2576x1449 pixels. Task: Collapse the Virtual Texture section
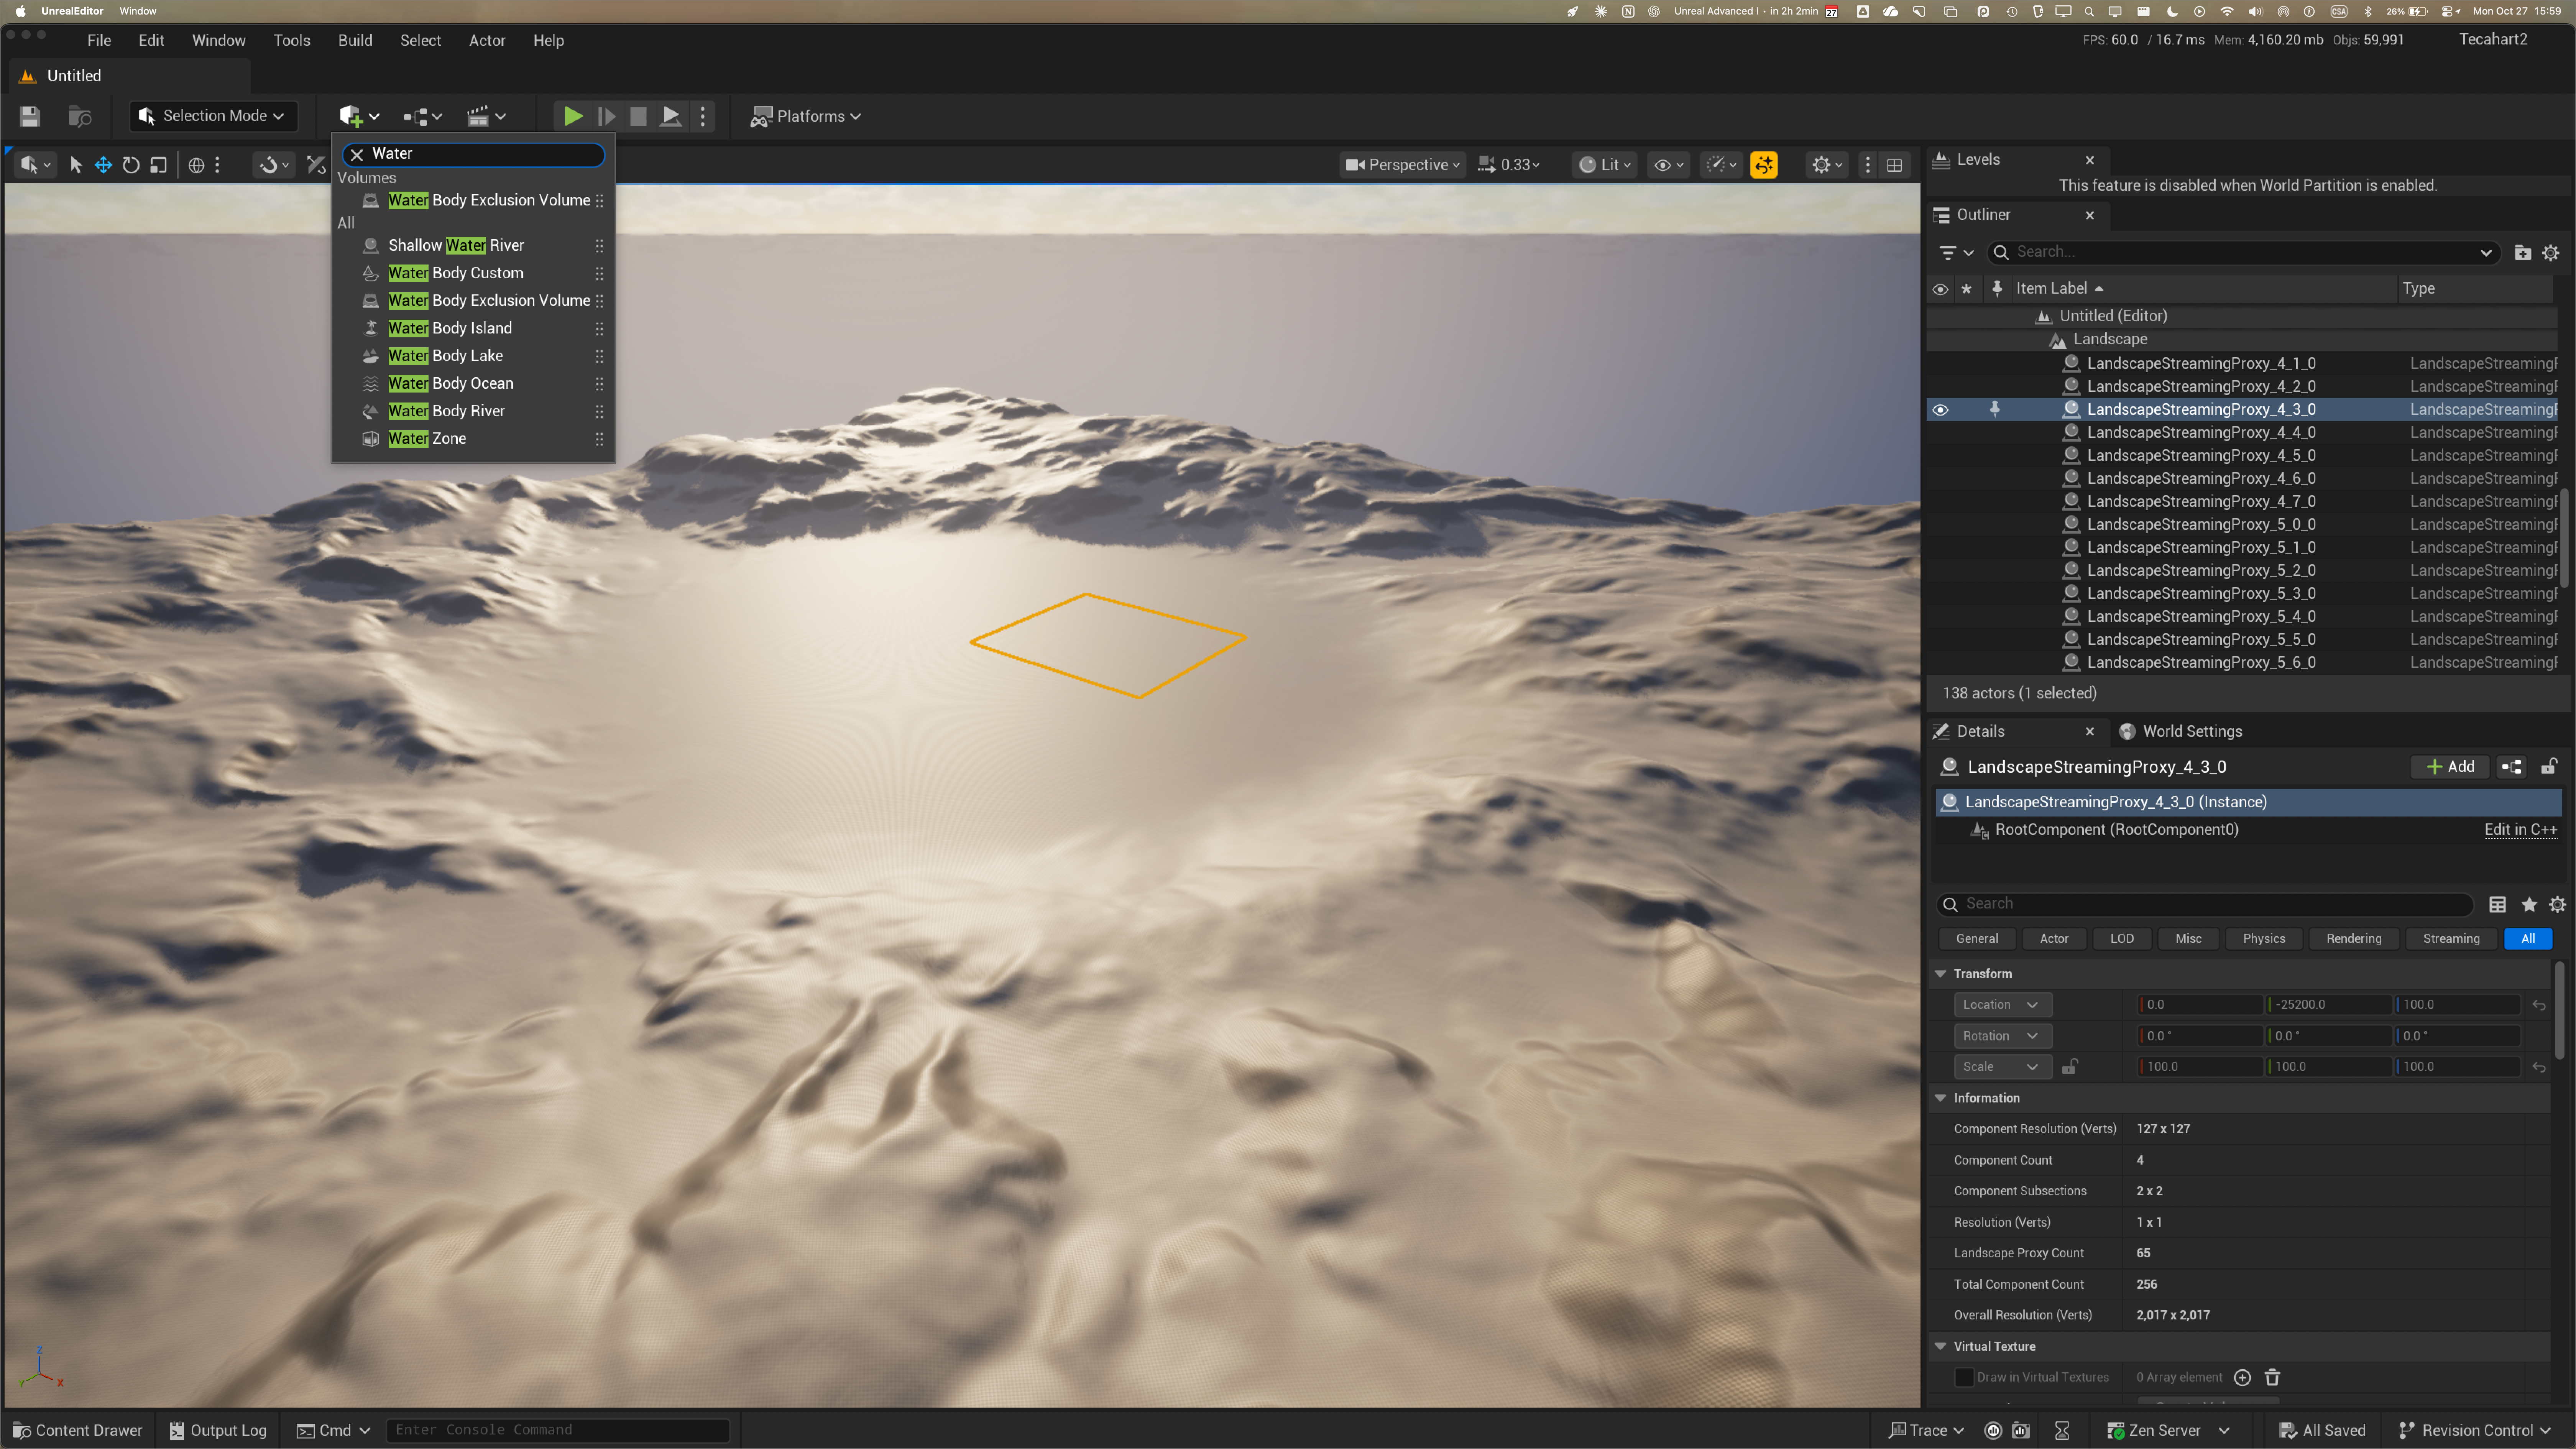[x=1940, y=1347]
